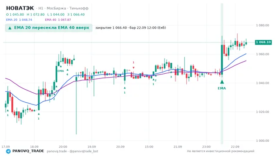Click the 23:00 time axis label
This screenshot has width=278, height=156.
[206, 146]
